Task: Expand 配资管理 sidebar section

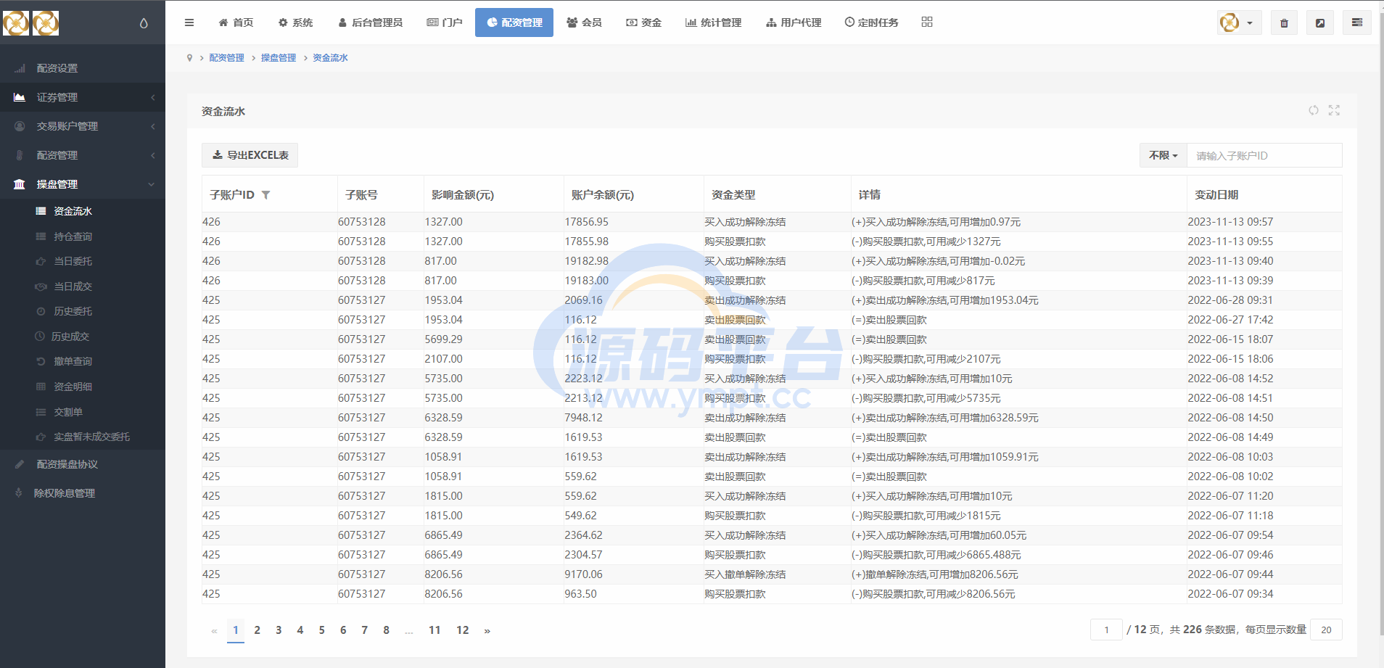Action: pos(83,155)
